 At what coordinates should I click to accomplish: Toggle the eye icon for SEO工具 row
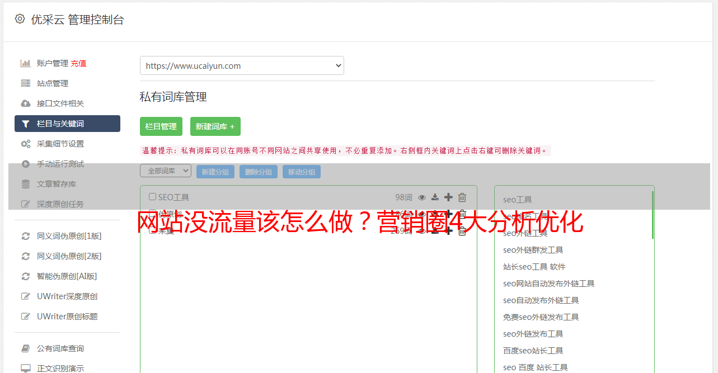pos(422,197)
